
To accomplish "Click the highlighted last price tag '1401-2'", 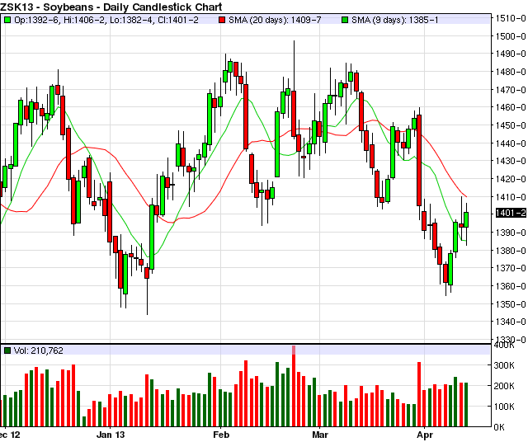I will pos(510,213).
